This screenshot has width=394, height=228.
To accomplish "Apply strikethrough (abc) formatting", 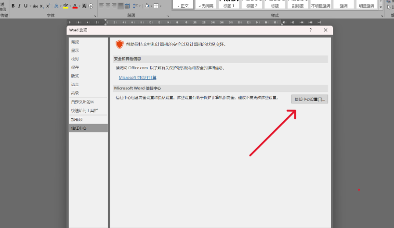I will tap(35, 6).
